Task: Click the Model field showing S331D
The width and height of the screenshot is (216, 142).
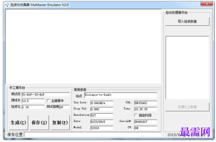Action: (102, 128)
